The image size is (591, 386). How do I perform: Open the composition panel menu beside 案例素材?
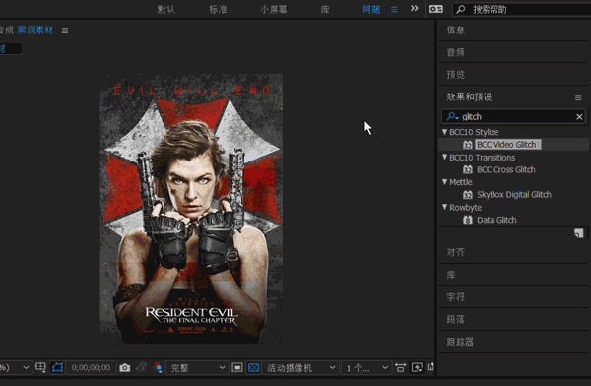point(65,31)
